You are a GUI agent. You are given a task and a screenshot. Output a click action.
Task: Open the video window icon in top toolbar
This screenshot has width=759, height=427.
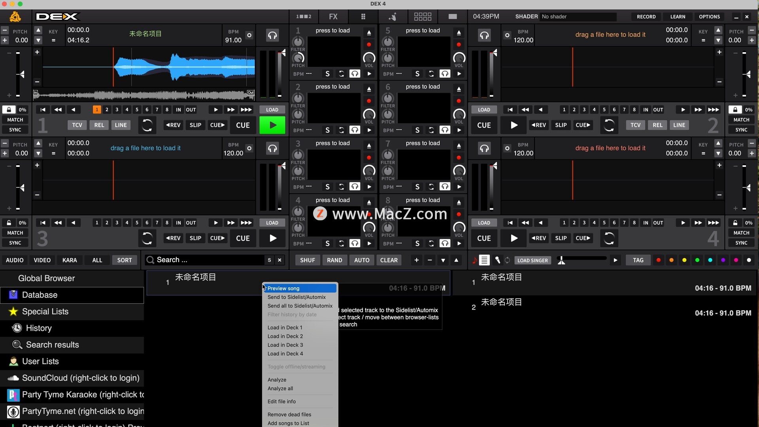453,17
